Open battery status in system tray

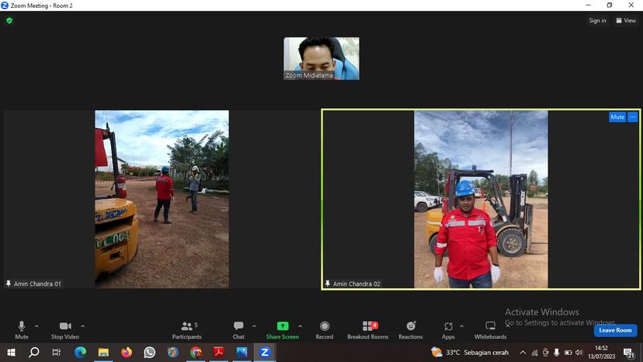pos(568,352)
